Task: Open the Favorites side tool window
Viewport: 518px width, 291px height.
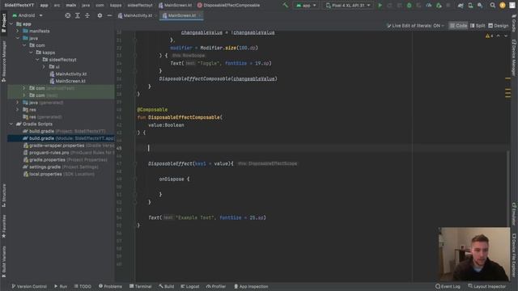Action: click(x=4, y=226)
